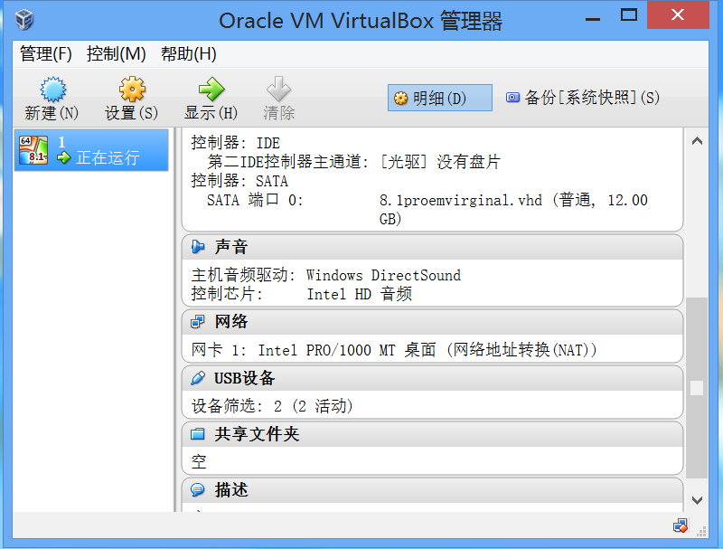Click the vertical scrollbar thumb
This screenshot has width=723, height=549.
coord(697,388)
